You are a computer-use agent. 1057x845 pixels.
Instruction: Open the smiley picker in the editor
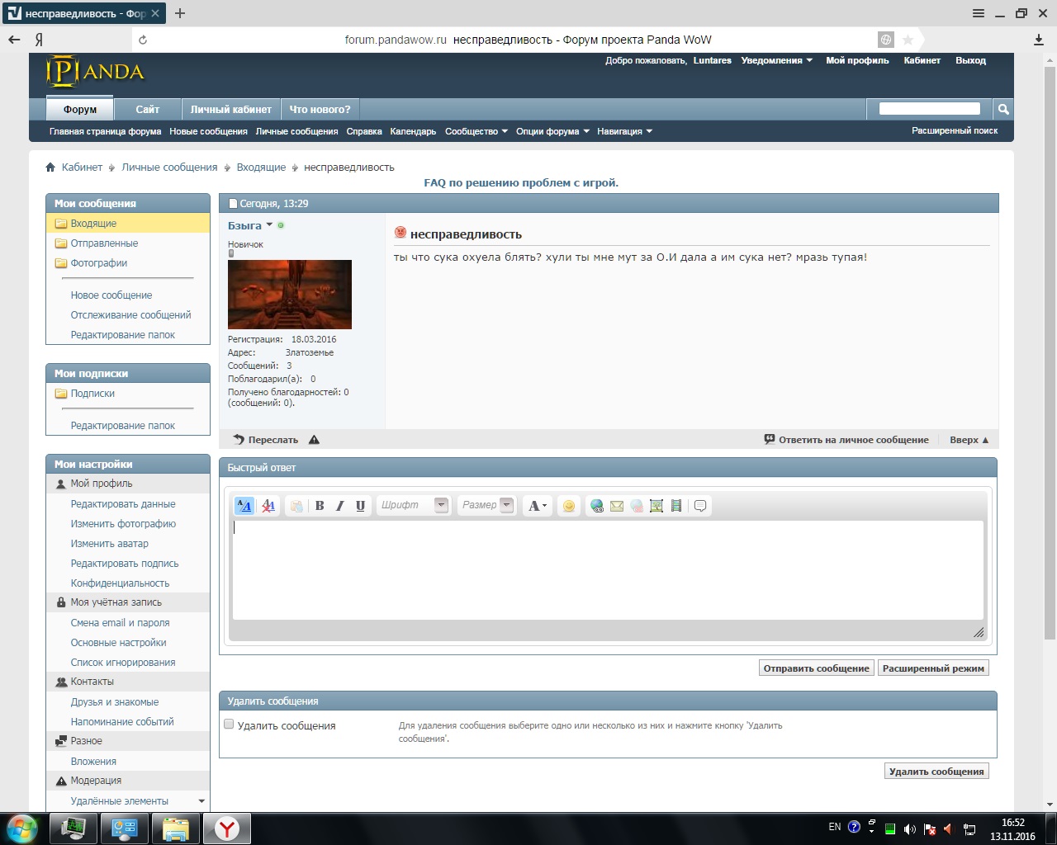click(569, 506)
